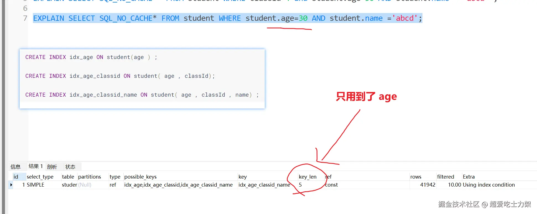Click line number 7 in editor gutter
Image resolution: width=537 pixels, height=214 pixels.
pyautogui.click(x=25, y=18)
